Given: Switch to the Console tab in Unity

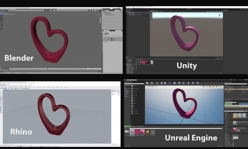Looking at the screenshot, I should coord(132,57).
